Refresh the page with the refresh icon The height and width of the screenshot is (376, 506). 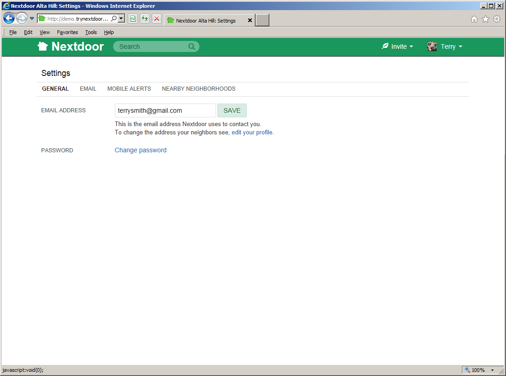tap(144, 18)
